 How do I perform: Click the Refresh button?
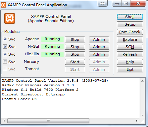[130, 54]
